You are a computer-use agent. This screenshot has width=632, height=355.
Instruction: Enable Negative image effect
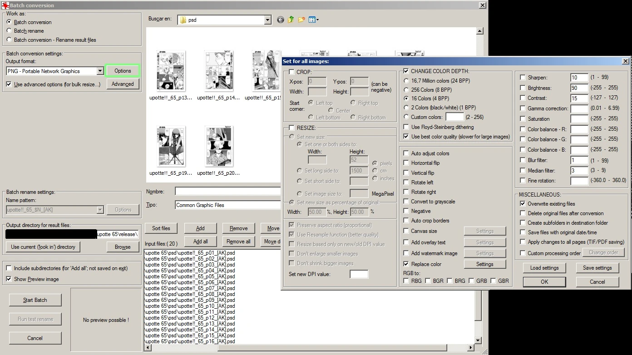406,211
